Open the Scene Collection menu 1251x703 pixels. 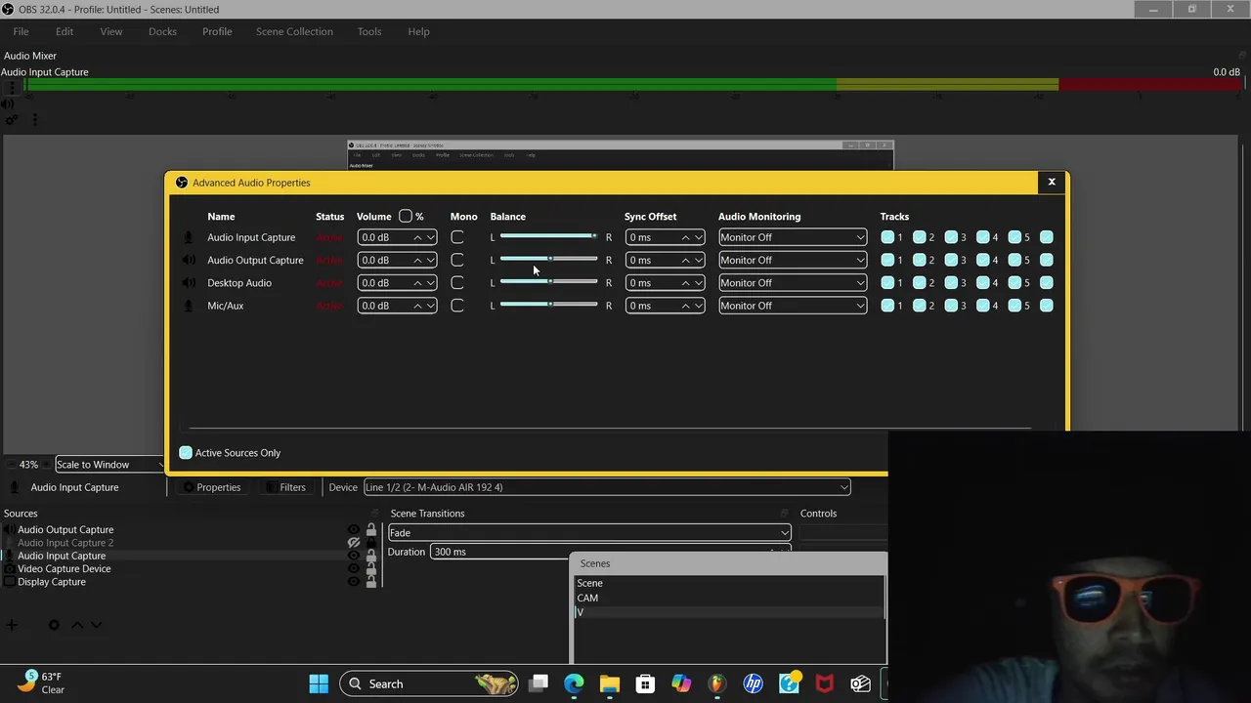coord(294,31)
